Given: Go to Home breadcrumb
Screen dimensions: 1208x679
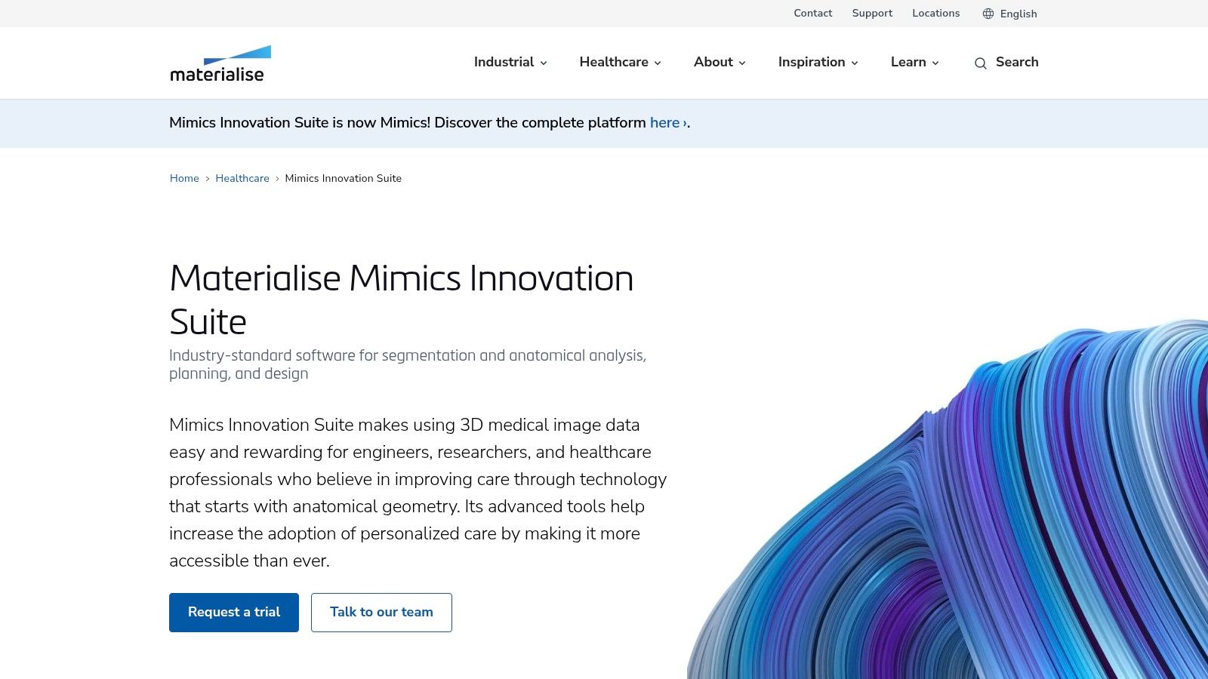Looking at the screenshot, I should pos(184,178).
